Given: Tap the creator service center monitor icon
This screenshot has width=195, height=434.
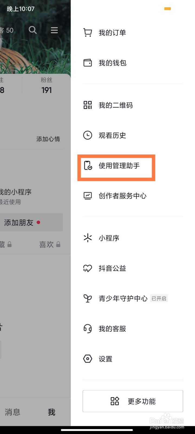Looking at the screenshot, I should point(87,196).
